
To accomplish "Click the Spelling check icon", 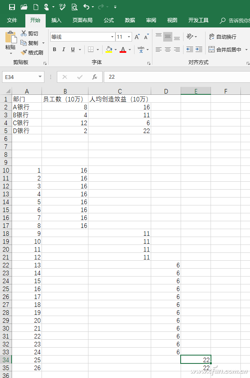I will point(62,7).
